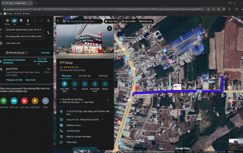Click the Lưu (save) place icon
The width and height of the screenshot is (243, 153).
[74, 84]
